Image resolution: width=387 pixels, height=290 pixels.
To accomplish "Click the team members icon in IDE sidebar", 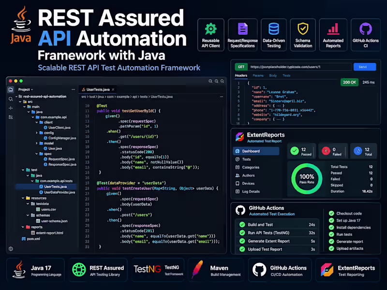I will [x=11, y=117].
